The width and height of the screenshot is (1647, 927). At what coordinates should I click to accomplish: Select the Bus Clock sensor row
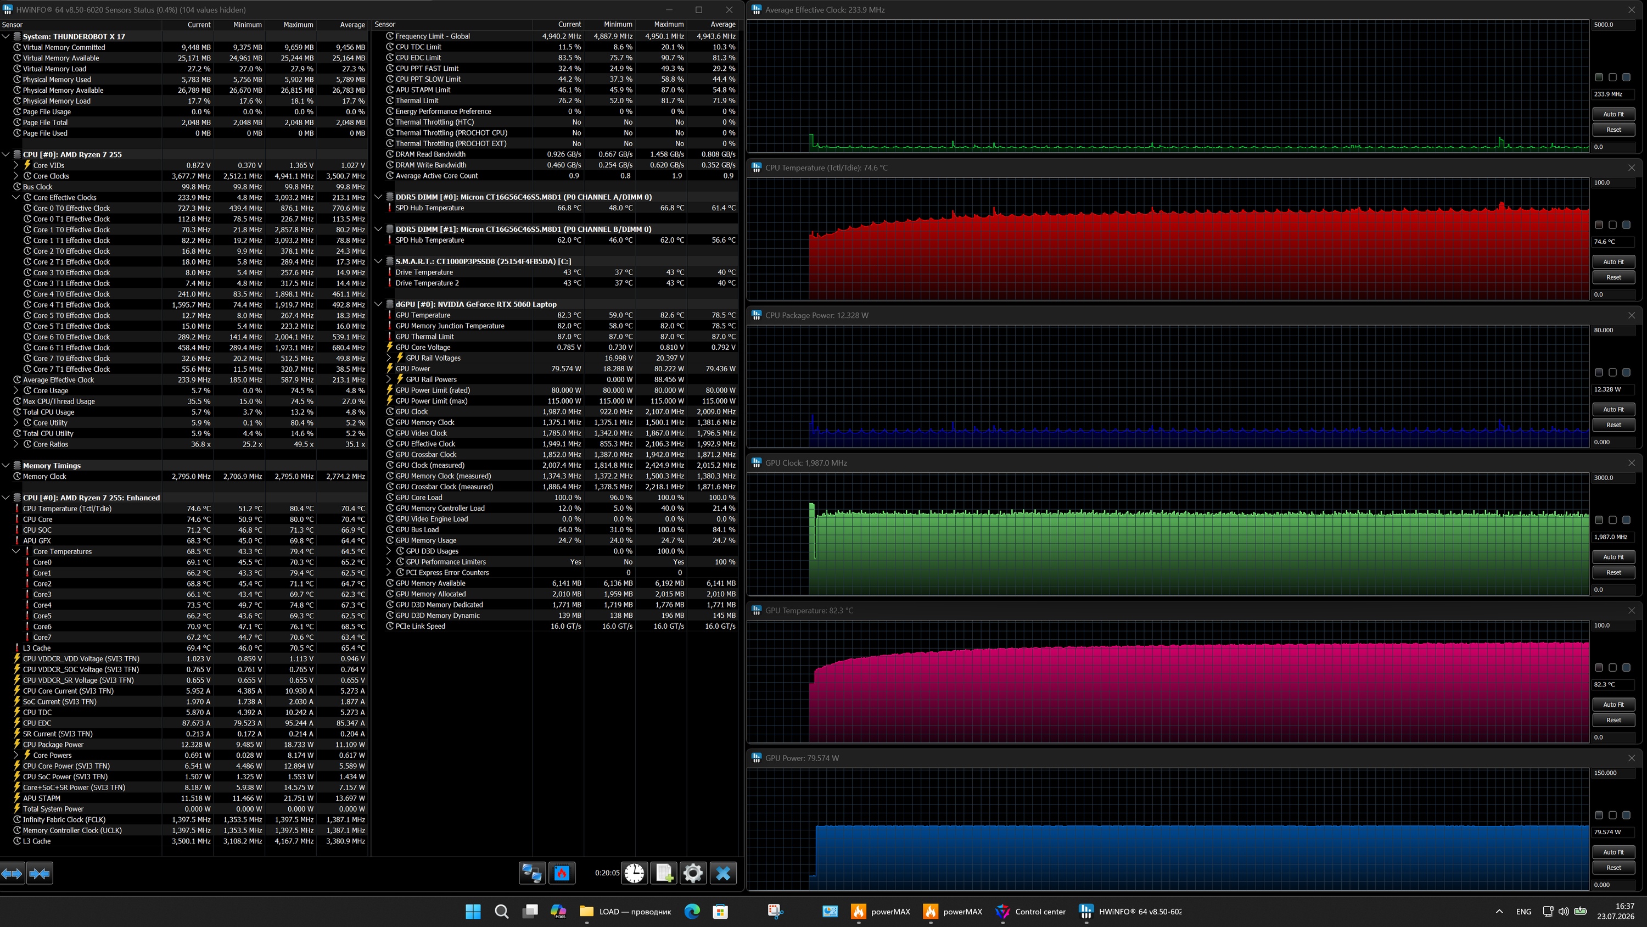[184, 187]
